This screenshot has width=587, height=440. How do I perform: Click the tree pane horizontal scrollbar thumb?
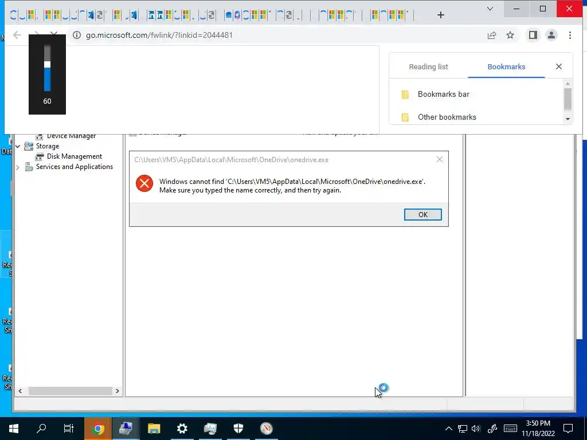71,391
